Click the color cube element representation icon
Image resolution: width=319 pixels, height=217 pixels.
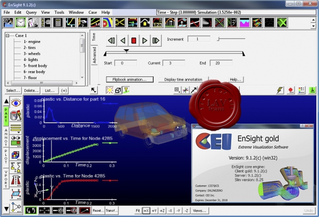pyautogui.click(x=16, y=155)
